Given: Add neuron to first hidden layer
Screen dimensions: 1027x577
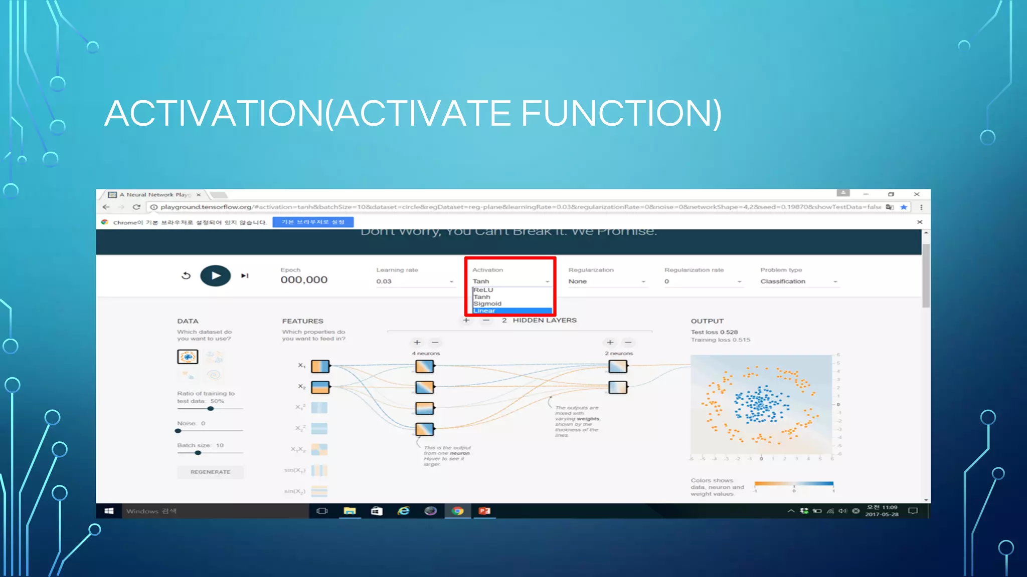Looking at the screenshot, I should click(417, 343).
